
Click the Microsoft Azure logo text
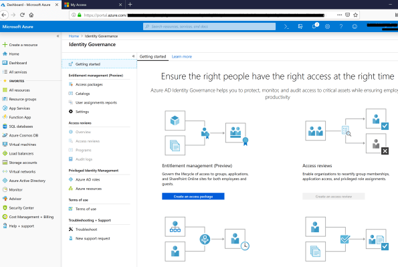click(x=18, y=27)
